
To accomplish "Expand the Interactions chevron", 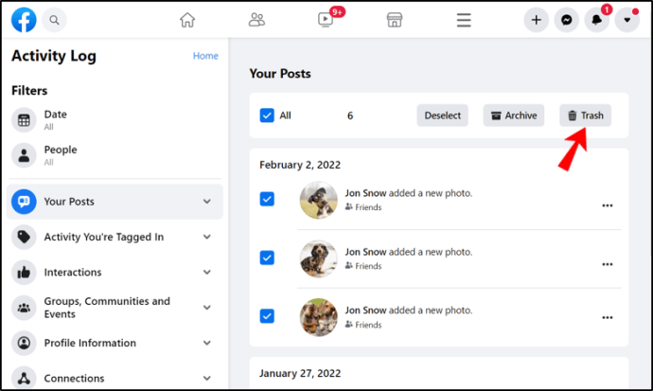I will (207, 273).
